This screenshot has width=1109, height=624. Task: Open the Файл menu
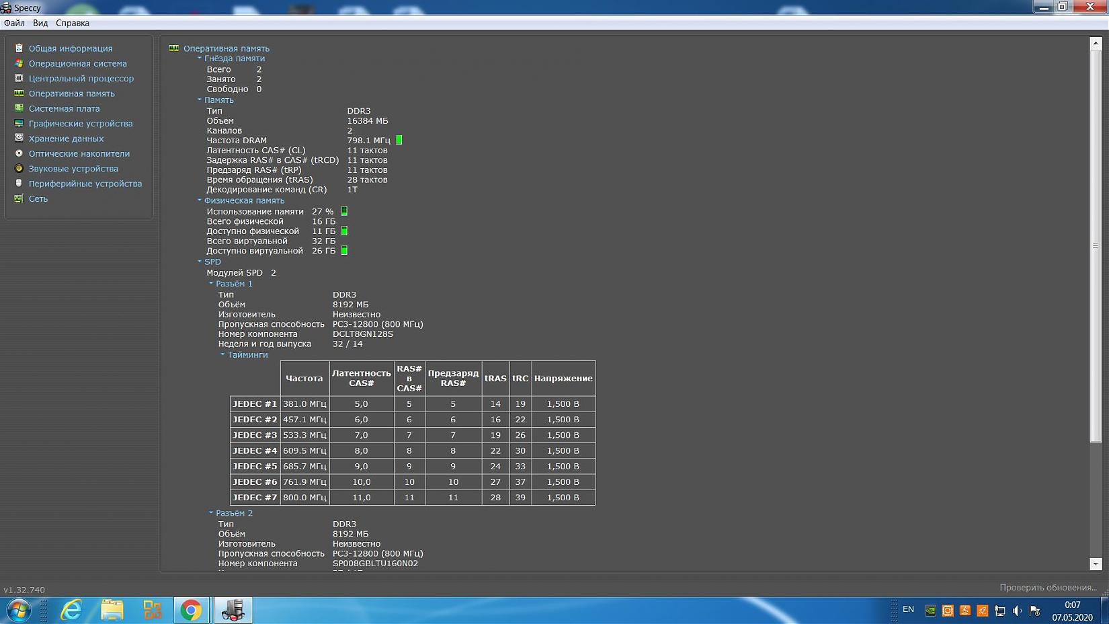14,23
